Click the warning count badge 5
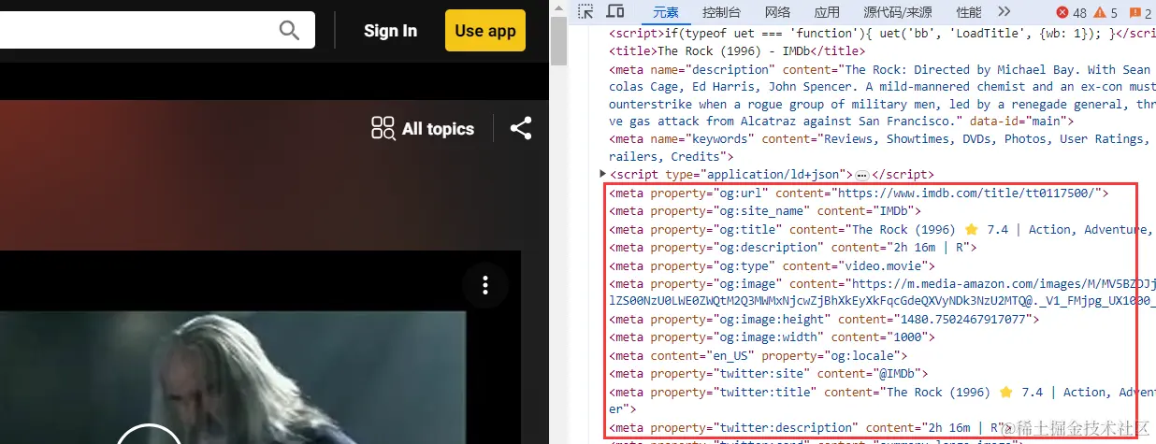1156x444 pixels. (x=1105, y=12)
